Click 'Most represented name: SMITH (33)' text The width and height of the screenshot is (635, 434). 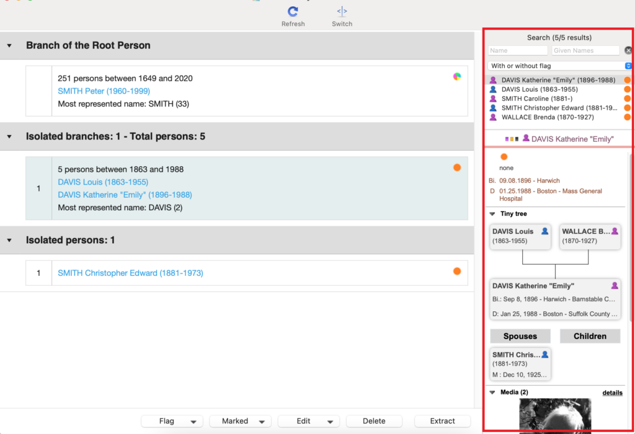123,104
